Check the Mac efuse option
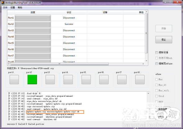183x129 pixels. click(x=157, y=79)
